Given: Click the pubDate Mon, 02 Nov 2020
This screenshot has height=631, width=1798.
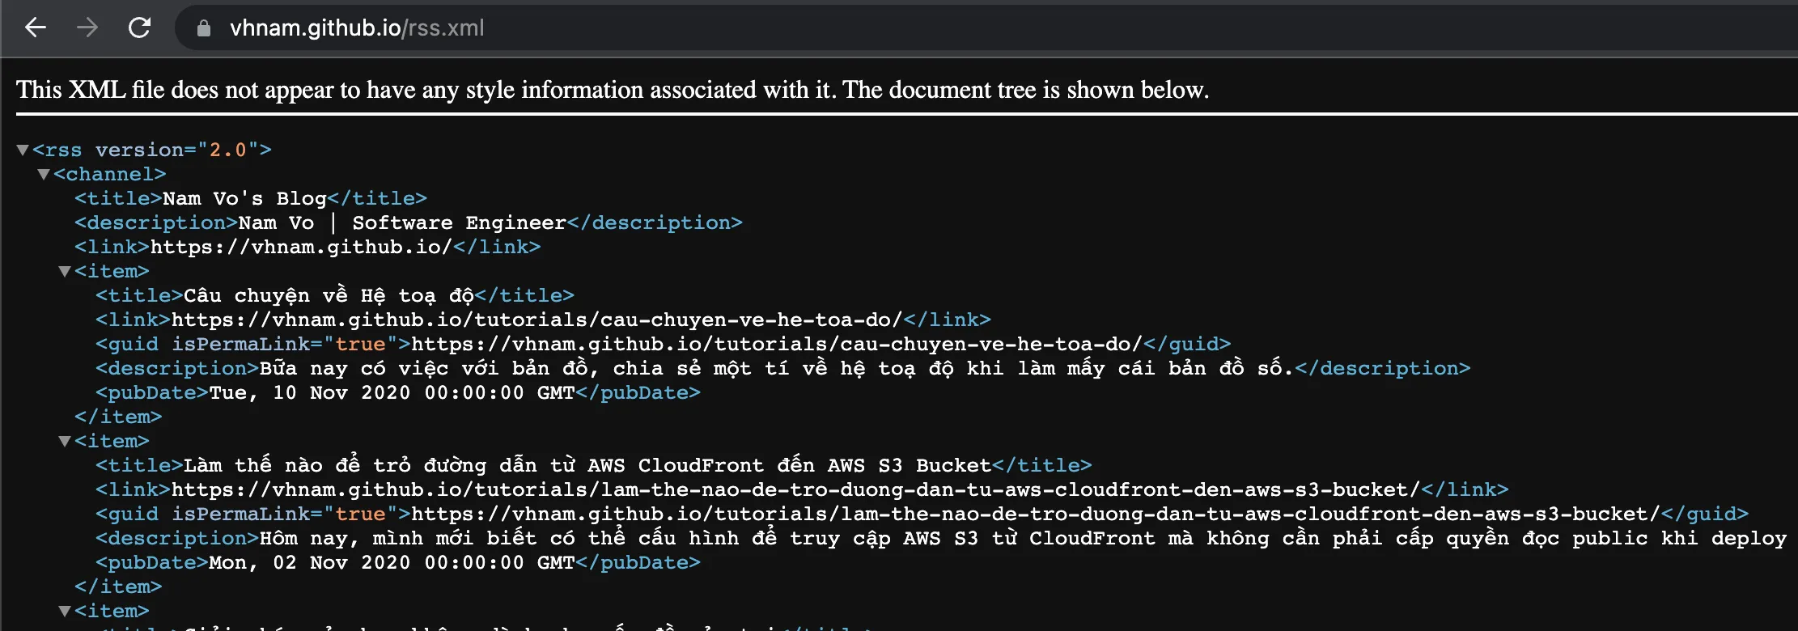Looking at the screenshot, I should 392,563.
